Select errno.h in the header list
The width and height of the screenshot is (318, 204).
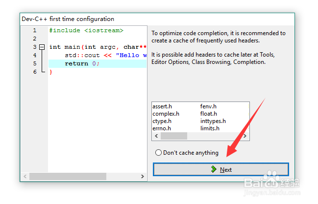click(162, 128)
